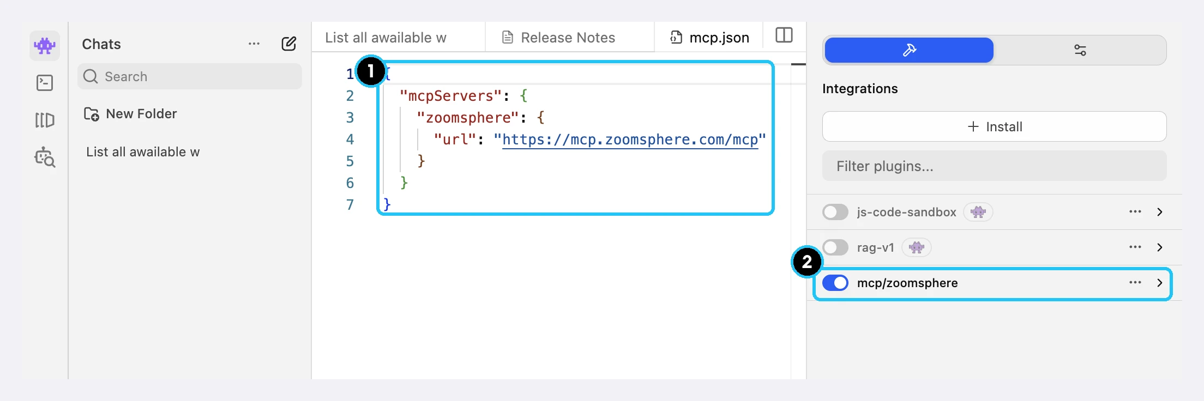Open more options for rag-v1
Image resolution: width=1204 pixels, height=401 pixels.
(x=1135, y=247)
